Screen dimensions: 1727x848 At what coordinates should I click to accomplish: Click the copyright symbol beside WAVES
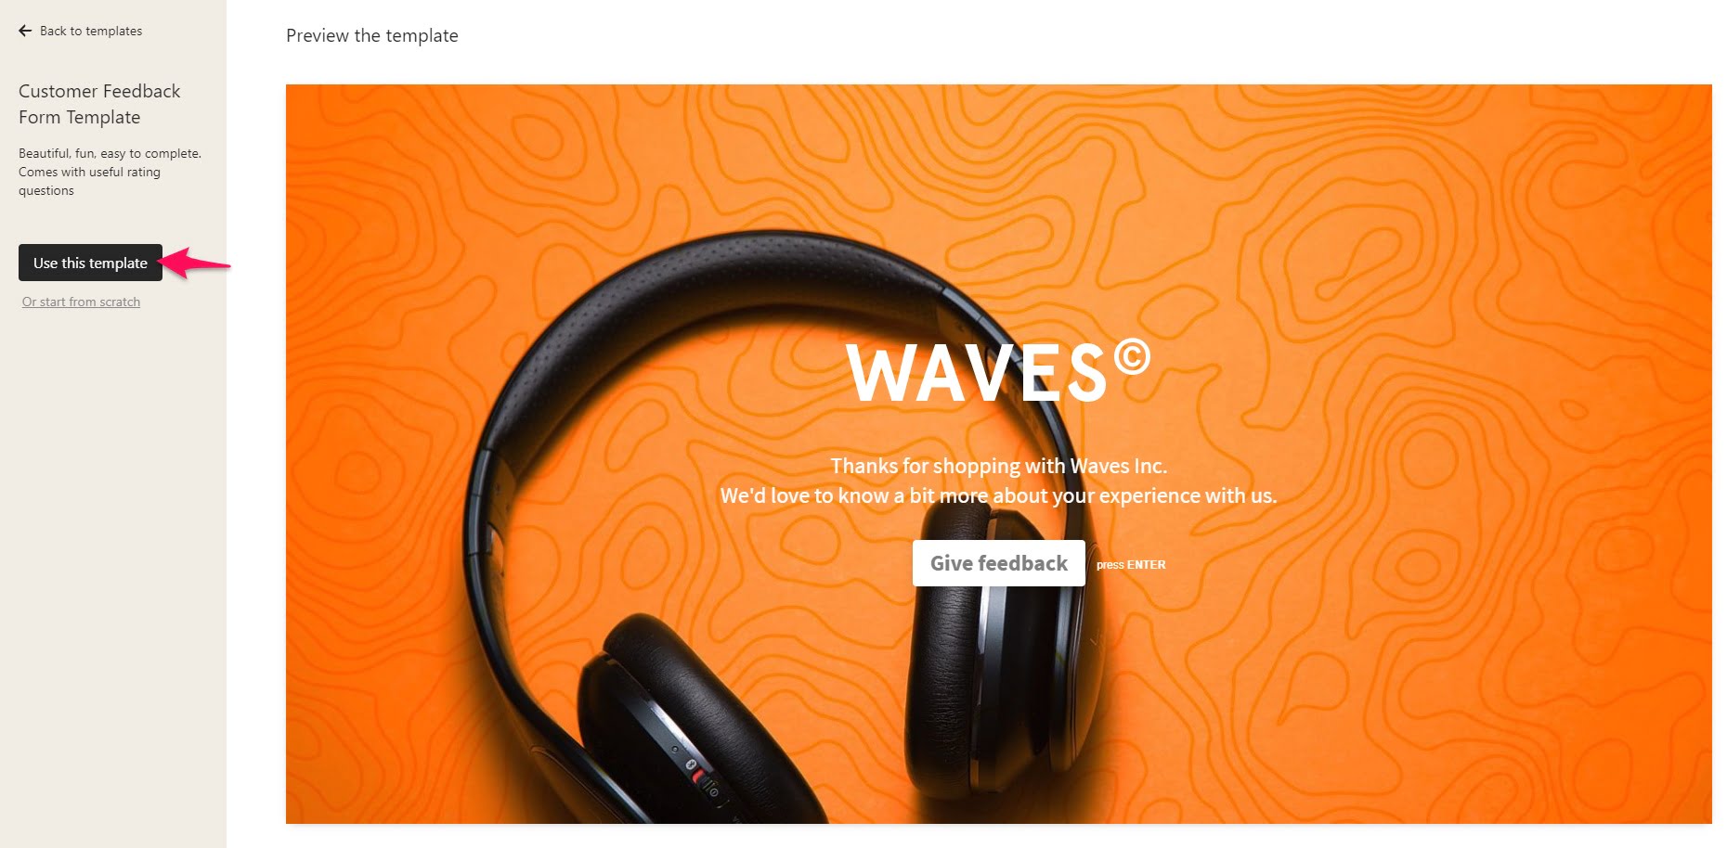pyautogui.click(x=1132, y=356)
